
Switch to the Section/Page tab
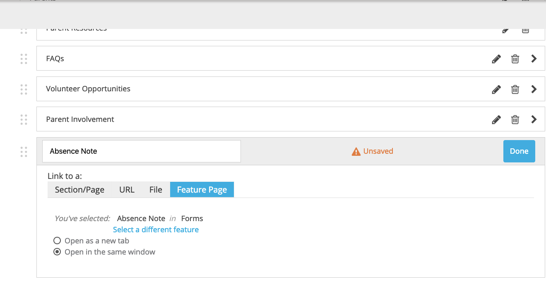click(79, 189)
